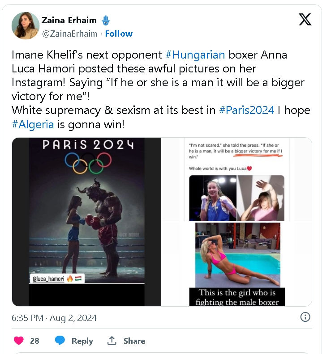335x354 pixels.
Task: Click the Zaina Erhaim display name
Action: pos(69,20)
